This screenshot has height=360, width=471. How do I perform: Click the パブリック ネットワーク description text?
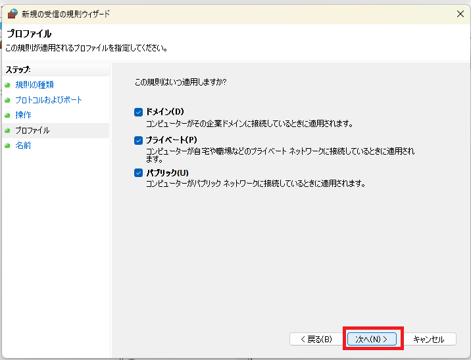point(256,184)
